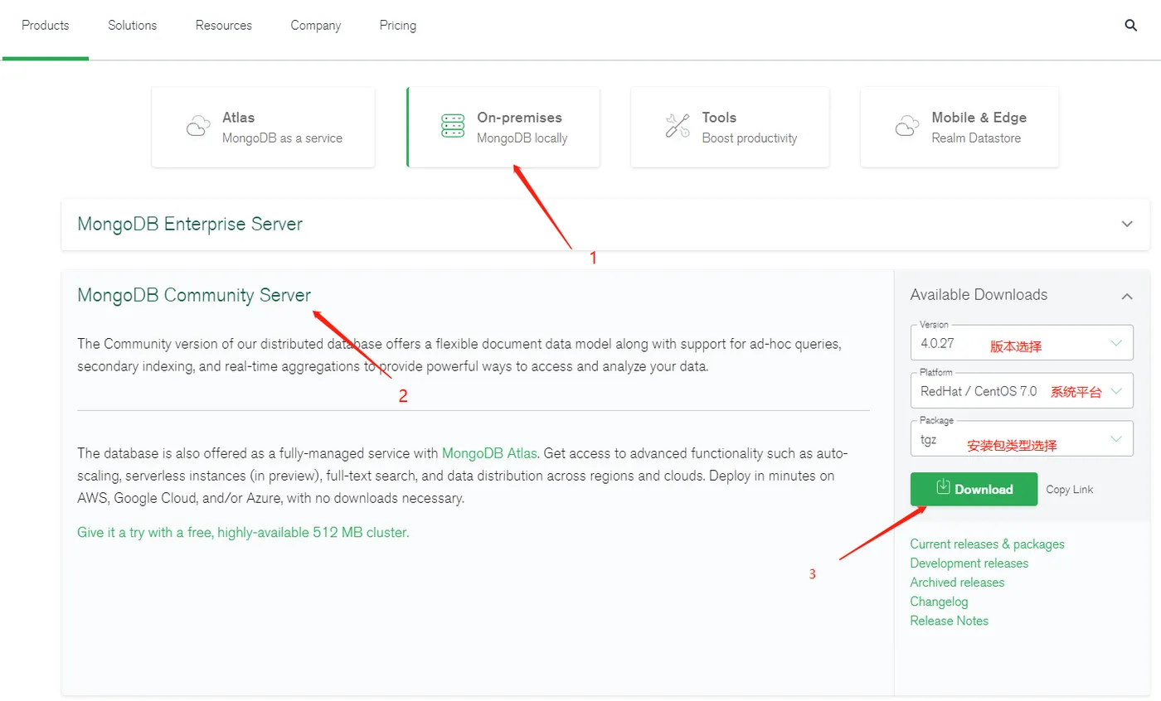
Task: Click the search magnifier icon
Action: (1130, 26)
